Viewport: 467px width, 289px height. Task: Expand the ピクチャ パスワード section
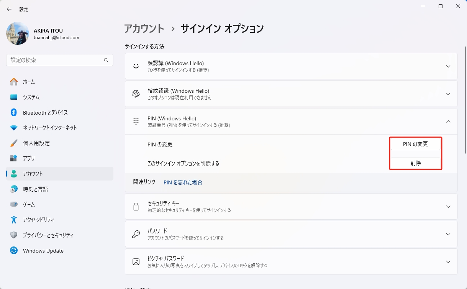(x=448, y=262)
